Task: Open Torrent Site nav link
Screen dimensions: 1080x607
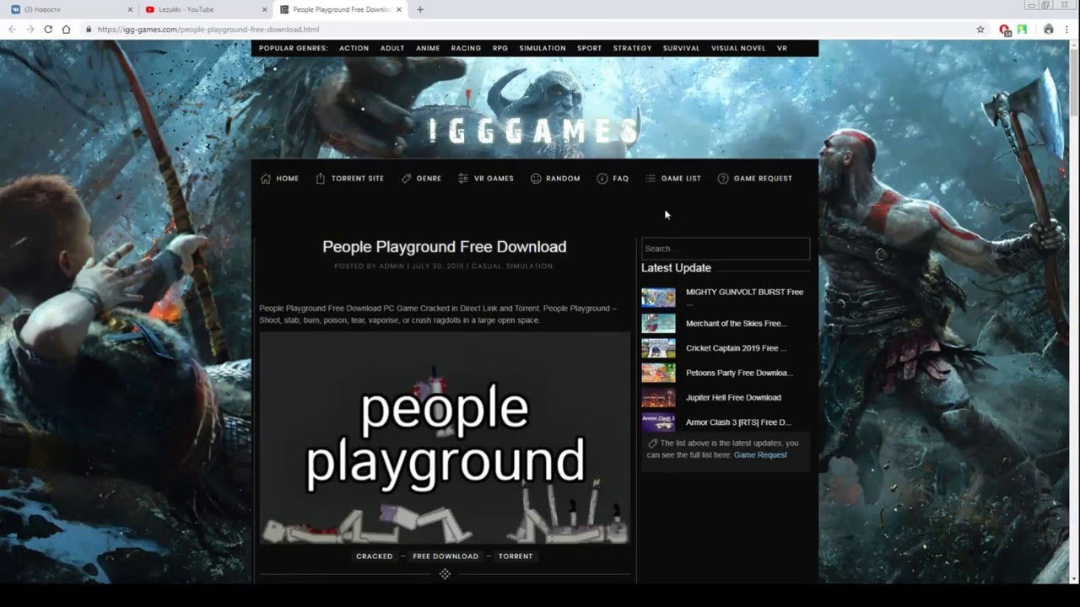Action: click(358, 179)
